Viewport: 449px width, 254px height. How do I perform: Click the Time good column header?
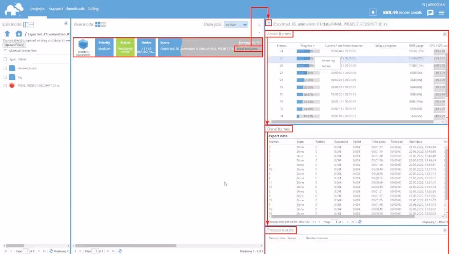(379, 142)
